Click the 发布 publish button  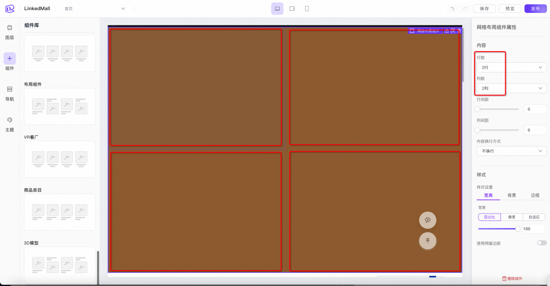tap(535, 9)
